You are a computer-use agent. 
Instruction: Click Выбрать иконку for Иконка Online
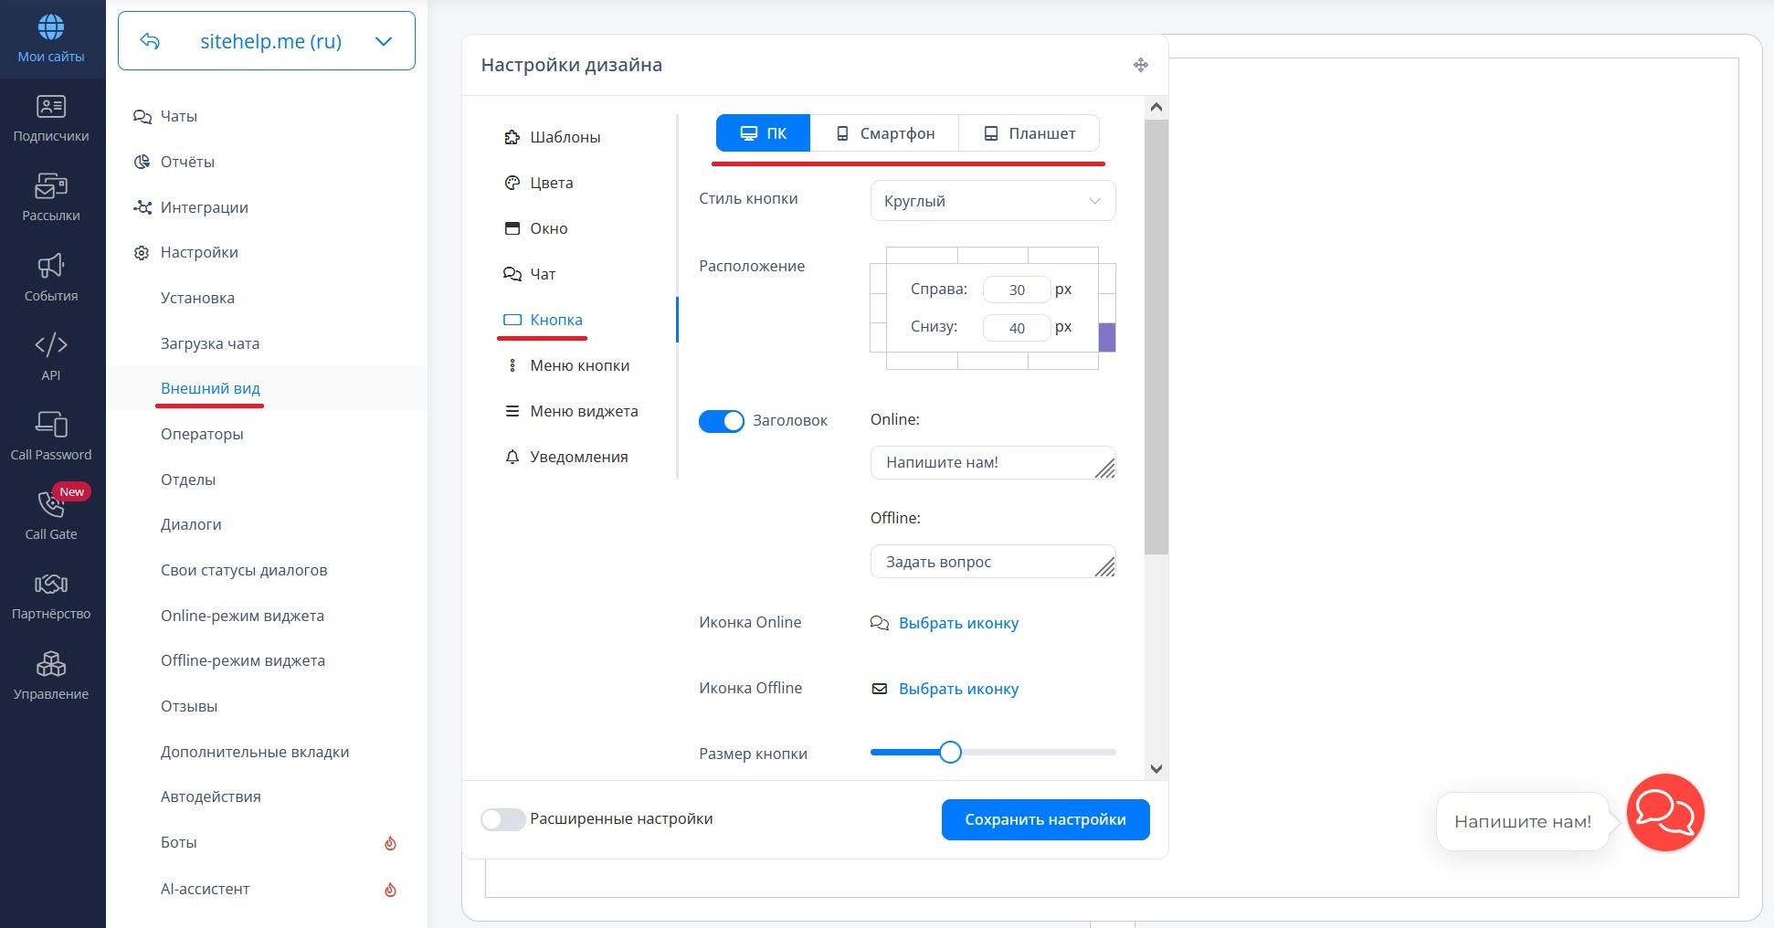pyautogui.click(x=958, y=623)
